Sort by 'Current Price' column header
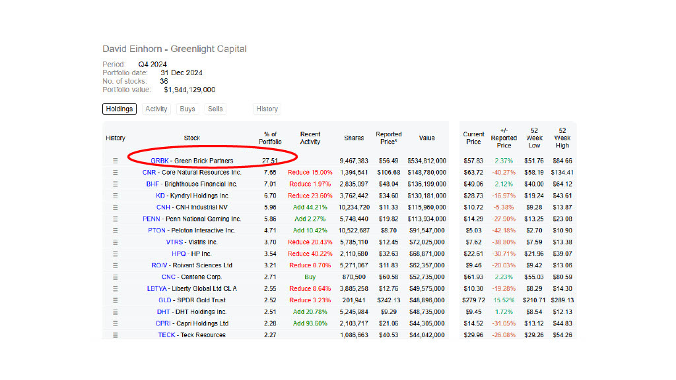Image resolution: width=676 pixels, height=380 pixels. (x=473, y=138)
